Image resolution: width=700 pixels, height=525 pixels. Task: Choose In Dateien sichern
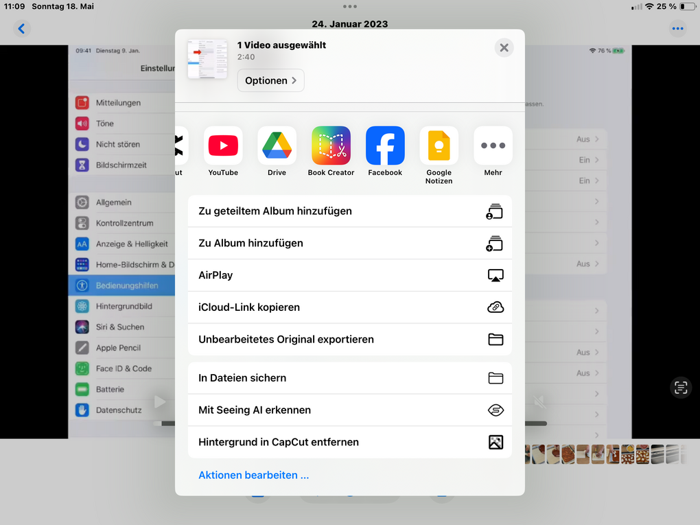pyautogui.click(x=349, y=378)
